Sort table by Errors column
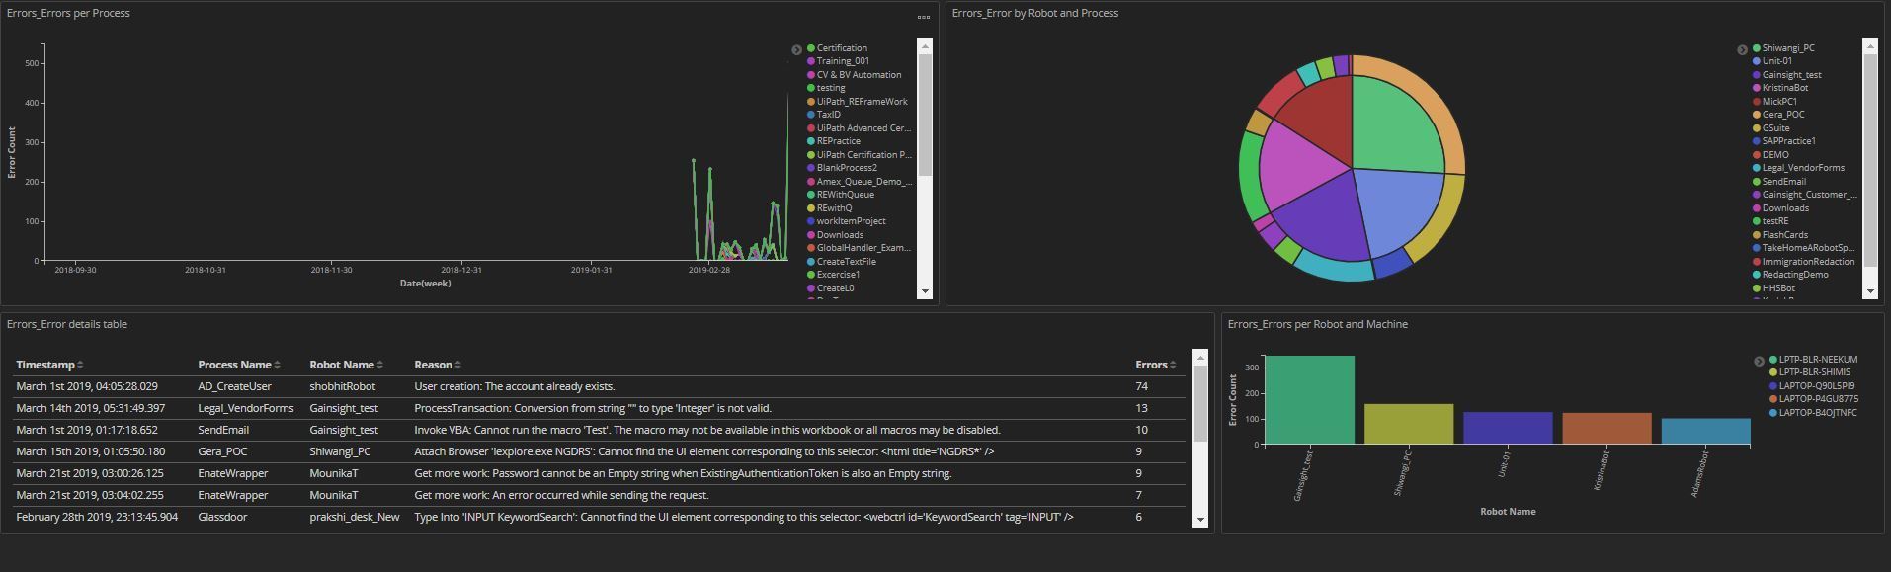Viewport: 1891px width, 572px height. pos(1156,365)
